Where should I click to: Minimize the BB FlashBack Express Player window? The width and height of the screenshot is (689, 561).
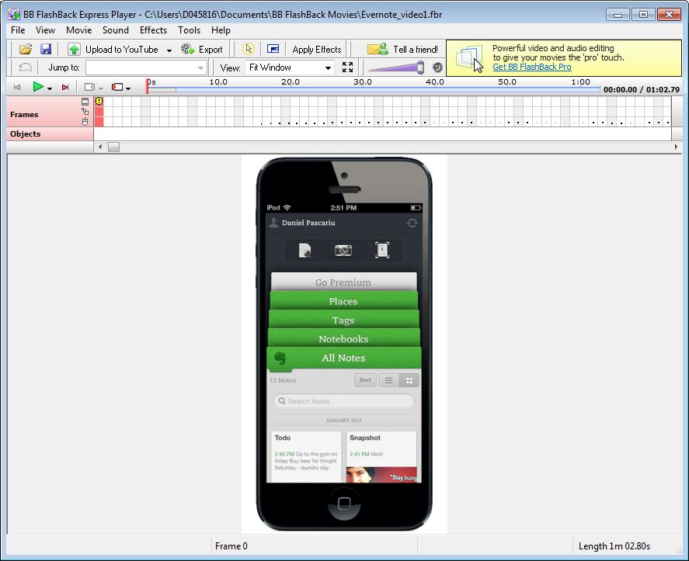tap(618, 14)
